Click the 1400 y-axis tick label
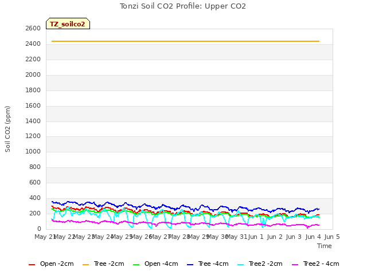 [33, 121]
